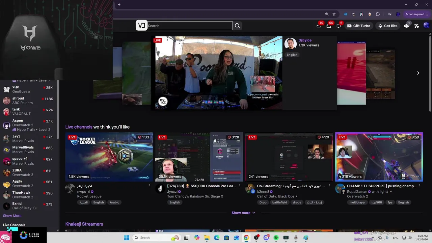Click the 7TV extension icon in Twitch header
The width and height of the screenshot is (432, 243).
(x=416, y=26)
